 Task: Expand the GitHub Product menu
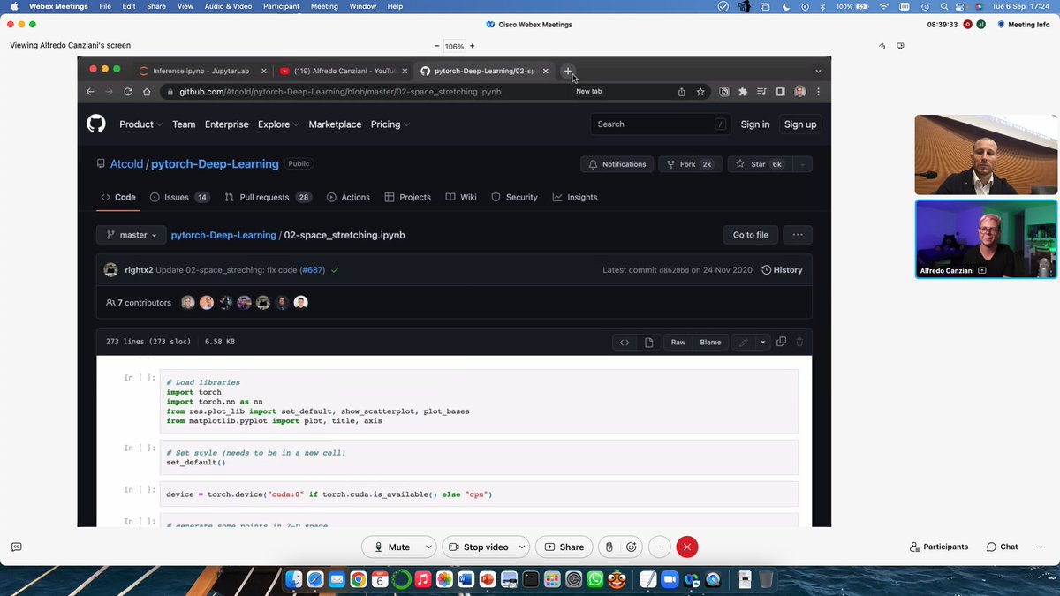tap(140, 124)
